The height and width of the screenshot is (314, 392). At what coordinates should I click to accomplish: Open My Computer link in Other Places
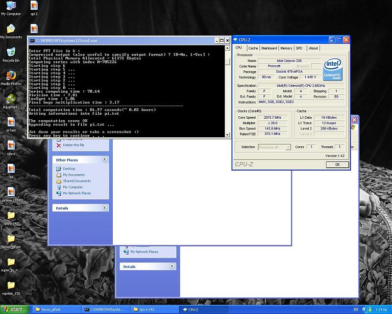(x=73, y=187)
